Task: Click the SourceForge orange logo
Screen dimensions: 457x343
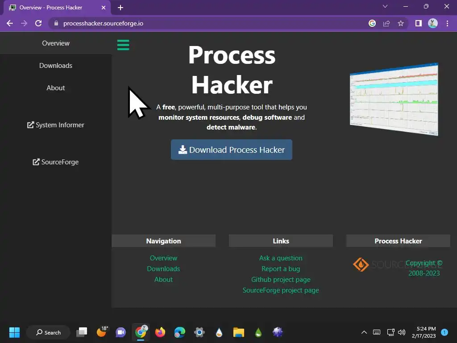Action: pyautogui.click(x=361, y=264)
